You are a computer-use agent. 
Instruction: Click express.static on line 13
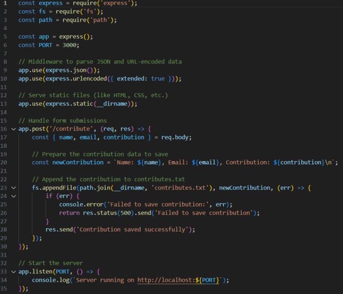69,104
